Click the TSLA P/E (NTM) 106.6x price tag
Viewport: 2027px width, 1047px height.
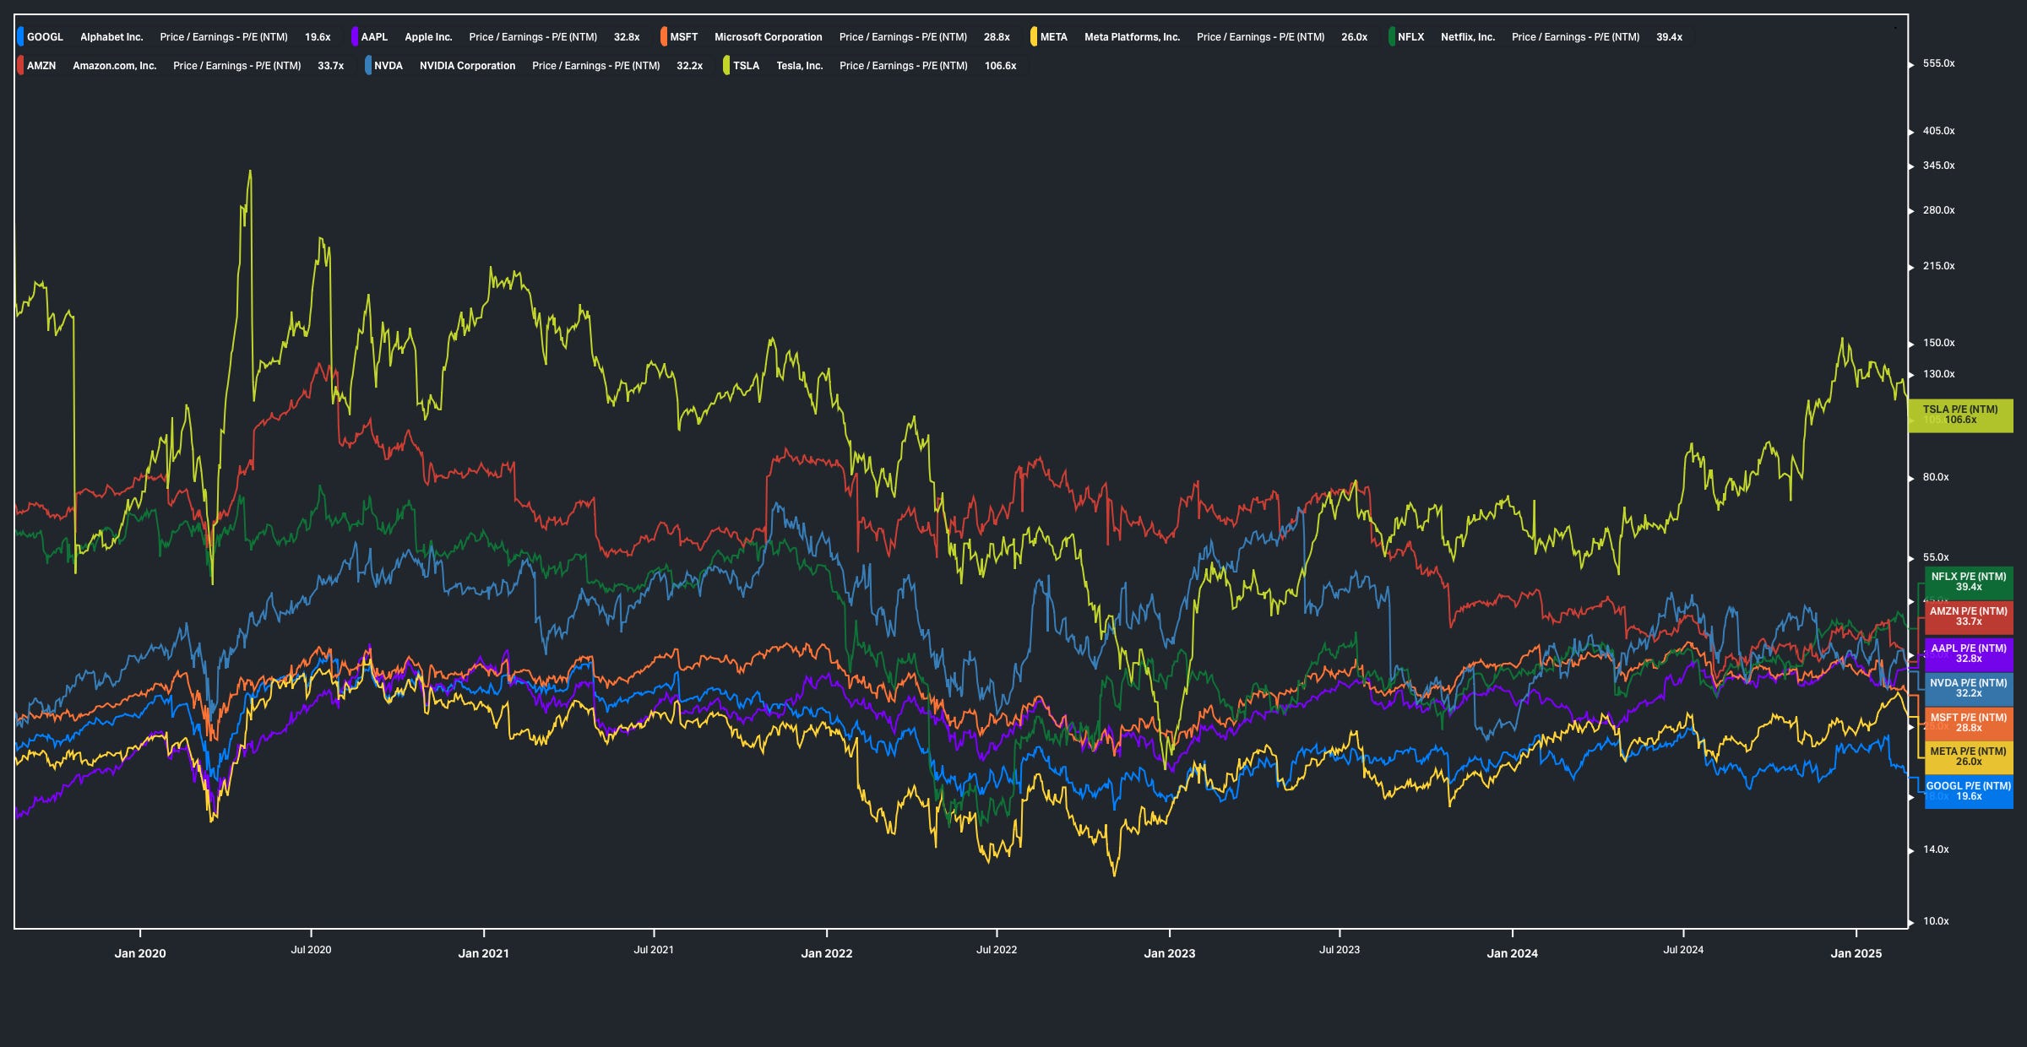pos(1960,415)
